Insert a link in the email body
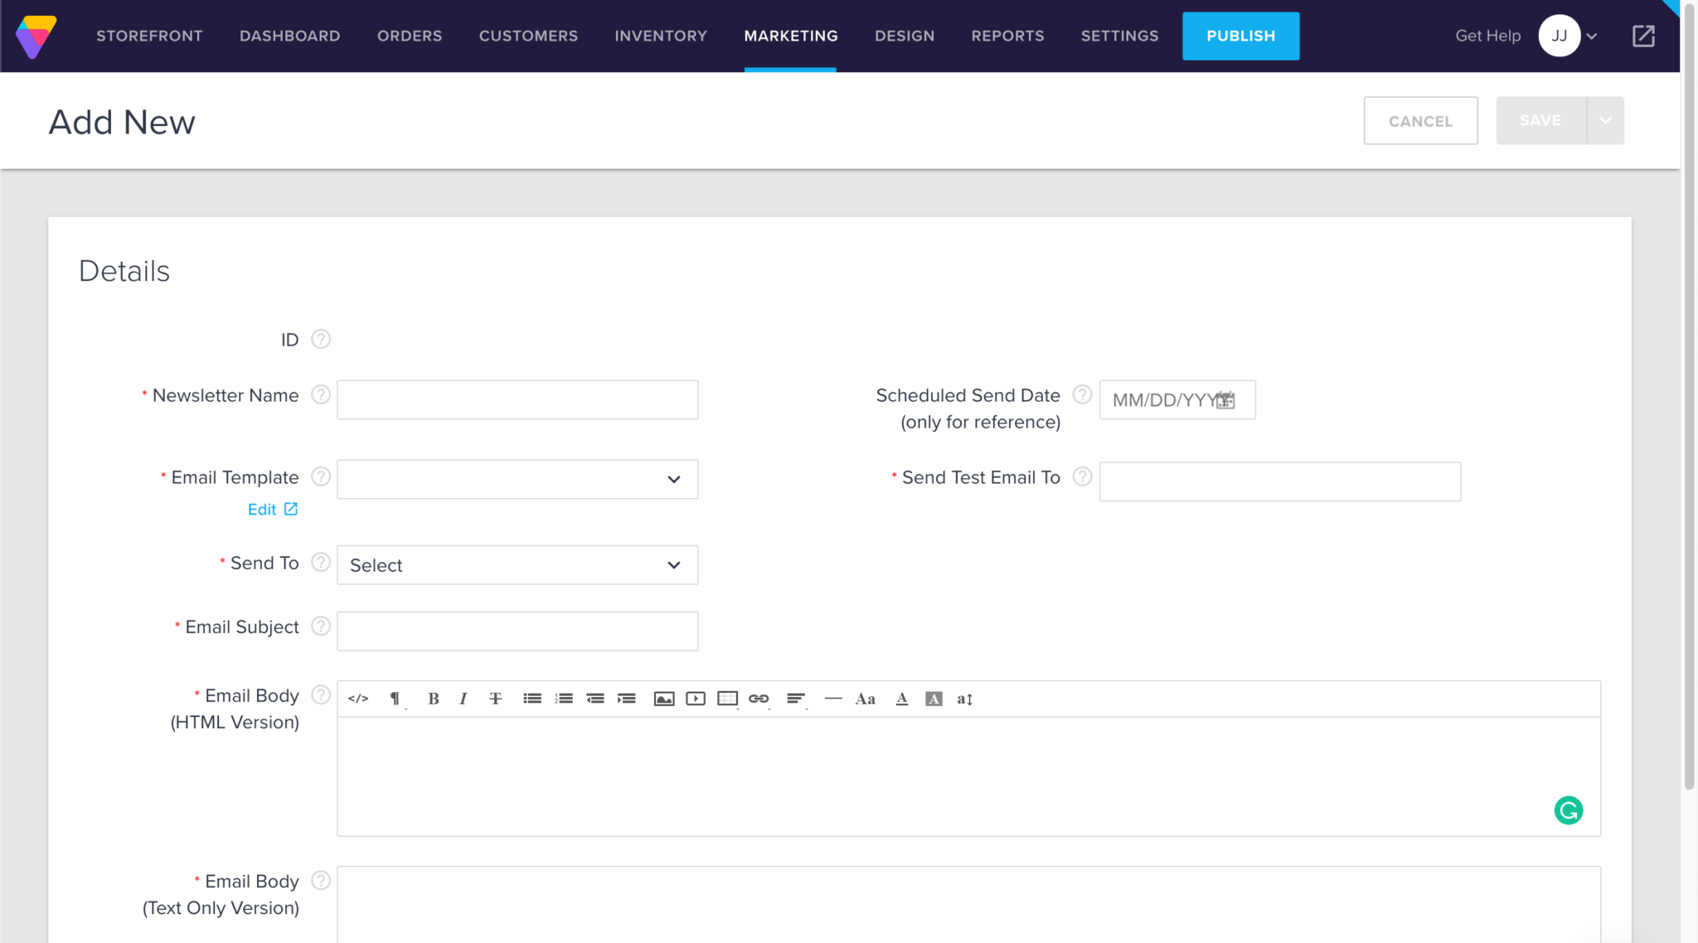 pyautogui.click(x=759, y=699)
